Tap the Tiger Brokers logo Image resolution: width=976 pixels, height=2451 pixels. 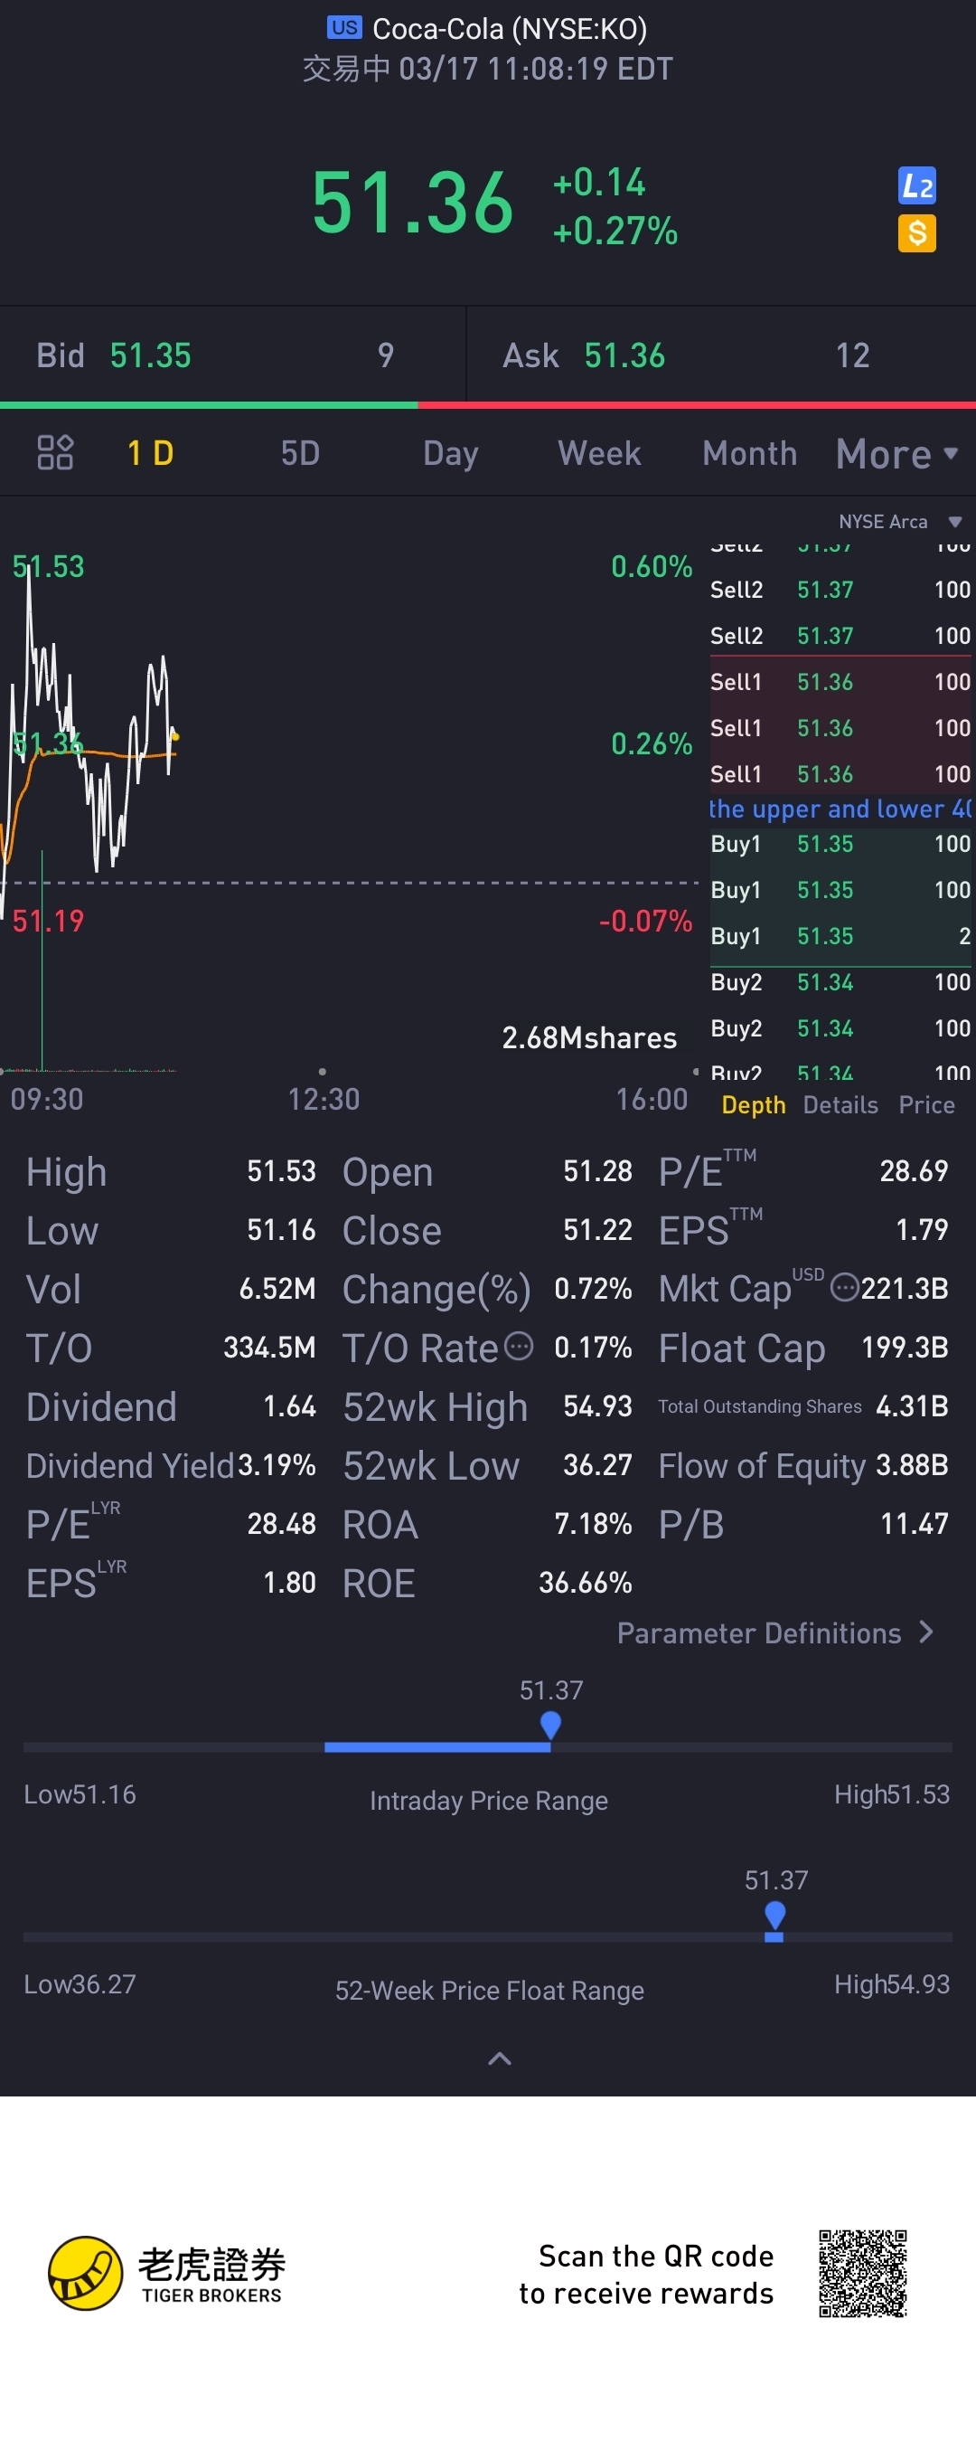[166, 2273]
